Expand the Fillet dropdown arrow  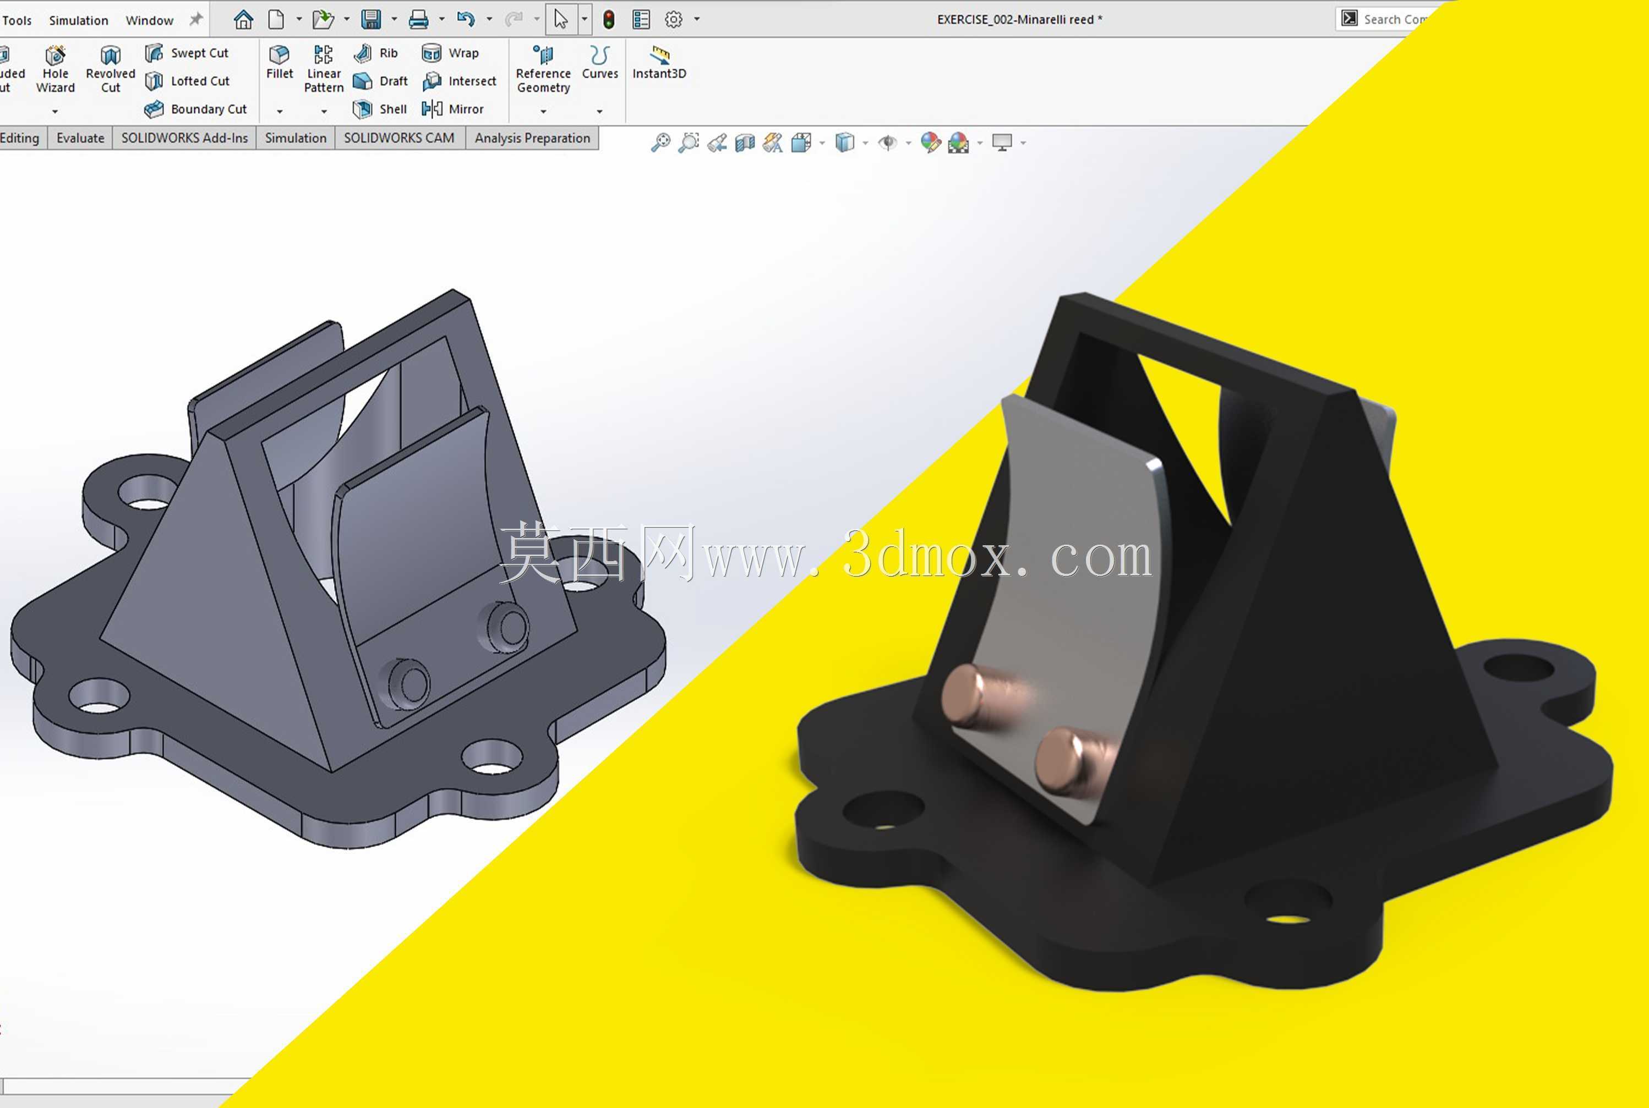[280, 112]
